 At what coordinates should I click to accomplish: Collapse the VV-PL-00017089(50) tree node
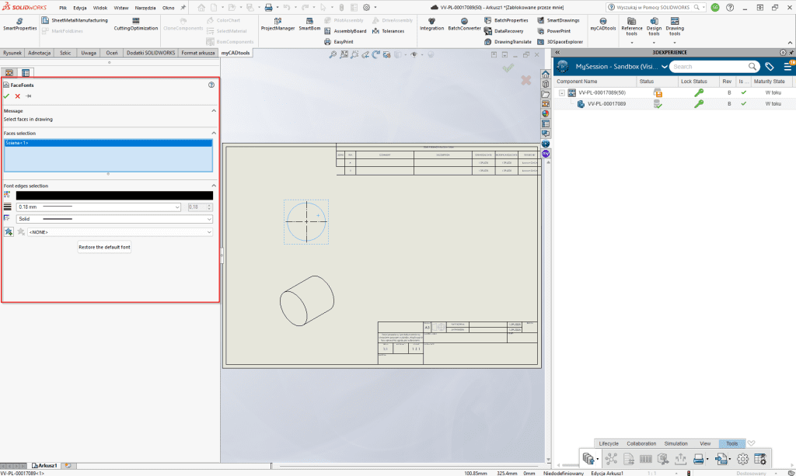(562, 92)
